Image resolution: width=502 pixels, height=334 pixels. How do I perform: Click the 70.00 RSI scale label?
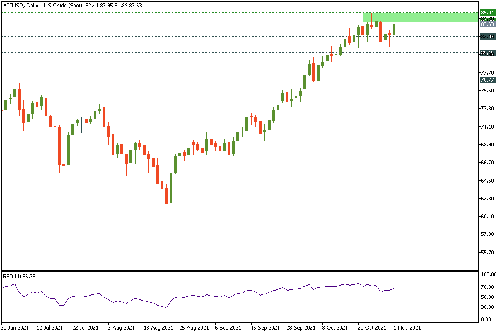click(x=488, y=287)
